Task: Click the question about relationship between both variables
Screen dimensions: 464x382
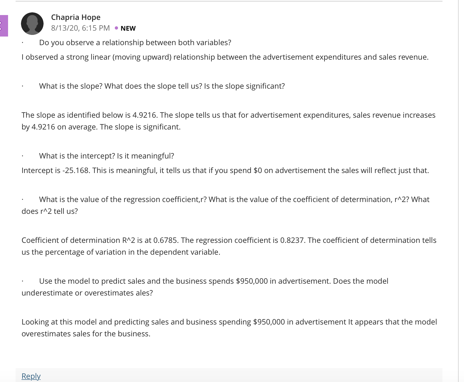Action: click(x=135, y=42)
